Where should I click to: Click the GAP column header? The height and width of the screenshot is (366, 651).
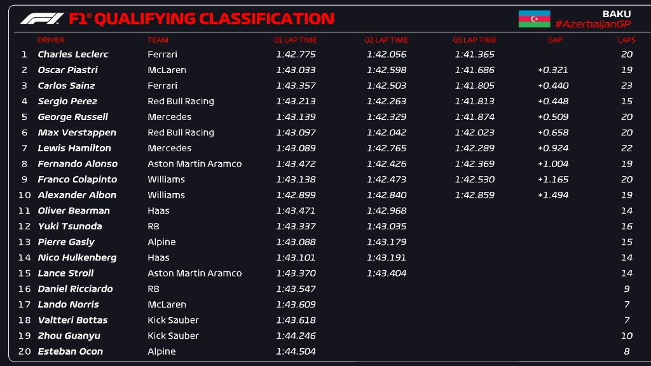click(554, 40)
